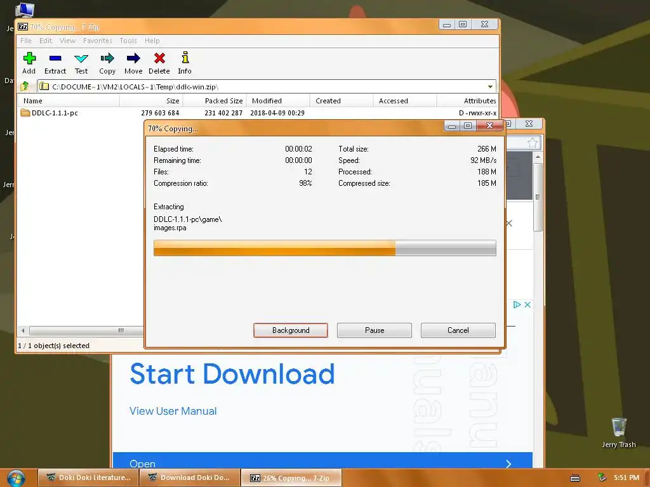Image resolution: width=650 pixels, height=487 pixels.
Task: Pause the copying operation
Action: 375,330
